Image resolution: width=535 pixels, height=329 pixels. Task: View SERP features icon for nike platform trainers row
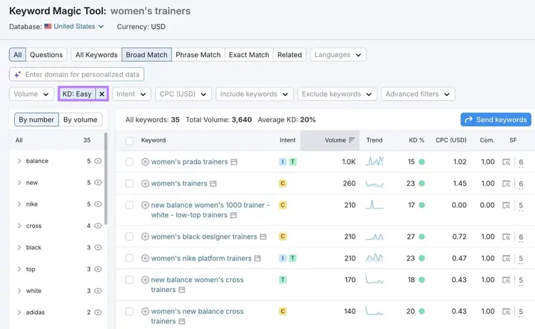tap(506, 258)
